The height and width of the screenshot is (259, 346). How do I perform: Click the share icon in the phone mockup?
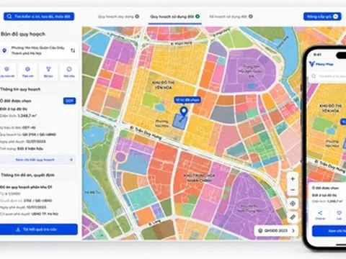pyautogui.click(x=320, y=213)
